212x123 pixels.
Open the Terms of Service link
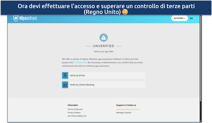point(75,109)
